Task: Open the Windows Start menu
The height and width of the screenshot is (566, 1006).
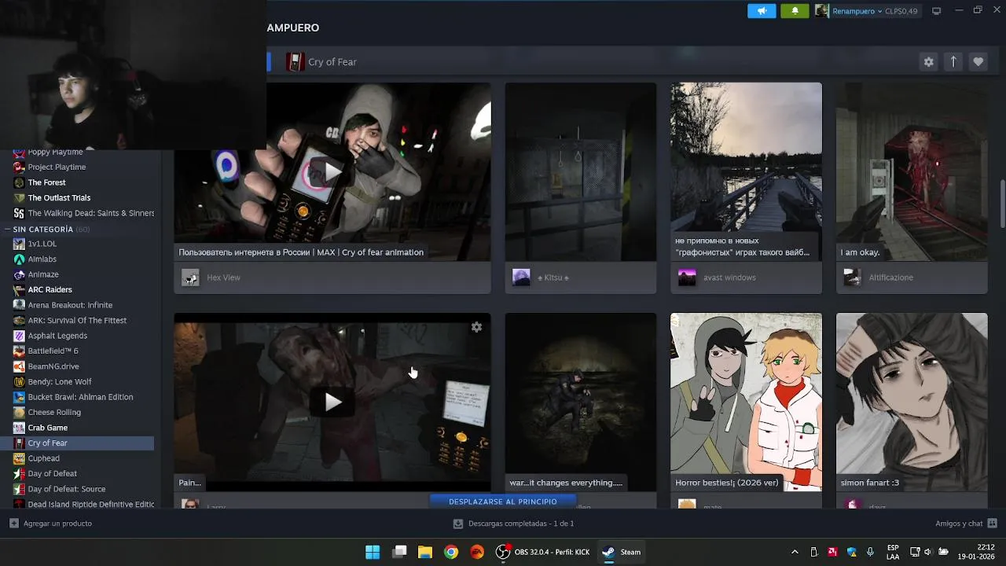Action: click(373, 552)
